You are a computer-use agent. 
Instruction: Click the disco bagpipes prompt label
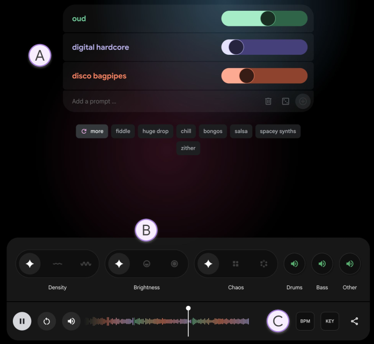click(99, 76)
